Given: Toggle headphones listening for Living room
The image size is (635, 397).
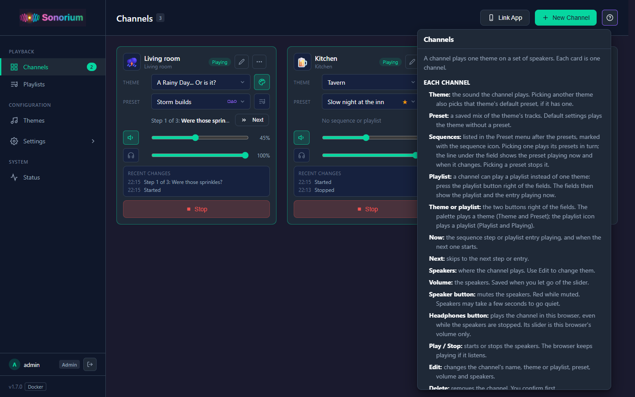Looking at the screenshot, I should [131, 155].
